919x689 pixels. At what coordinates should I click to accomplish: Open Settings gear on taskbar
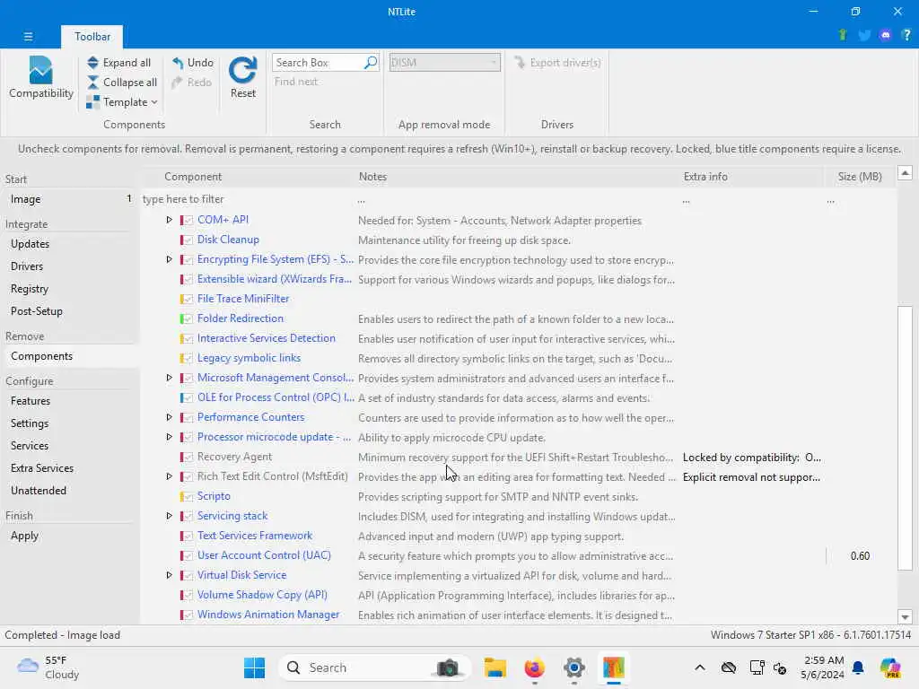[x=573, y=667]
